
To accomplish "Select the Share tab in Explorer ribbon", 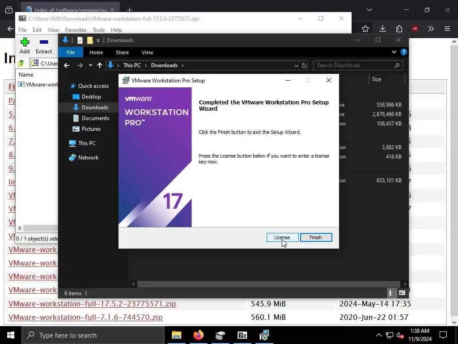I will (x=122, y=52).
